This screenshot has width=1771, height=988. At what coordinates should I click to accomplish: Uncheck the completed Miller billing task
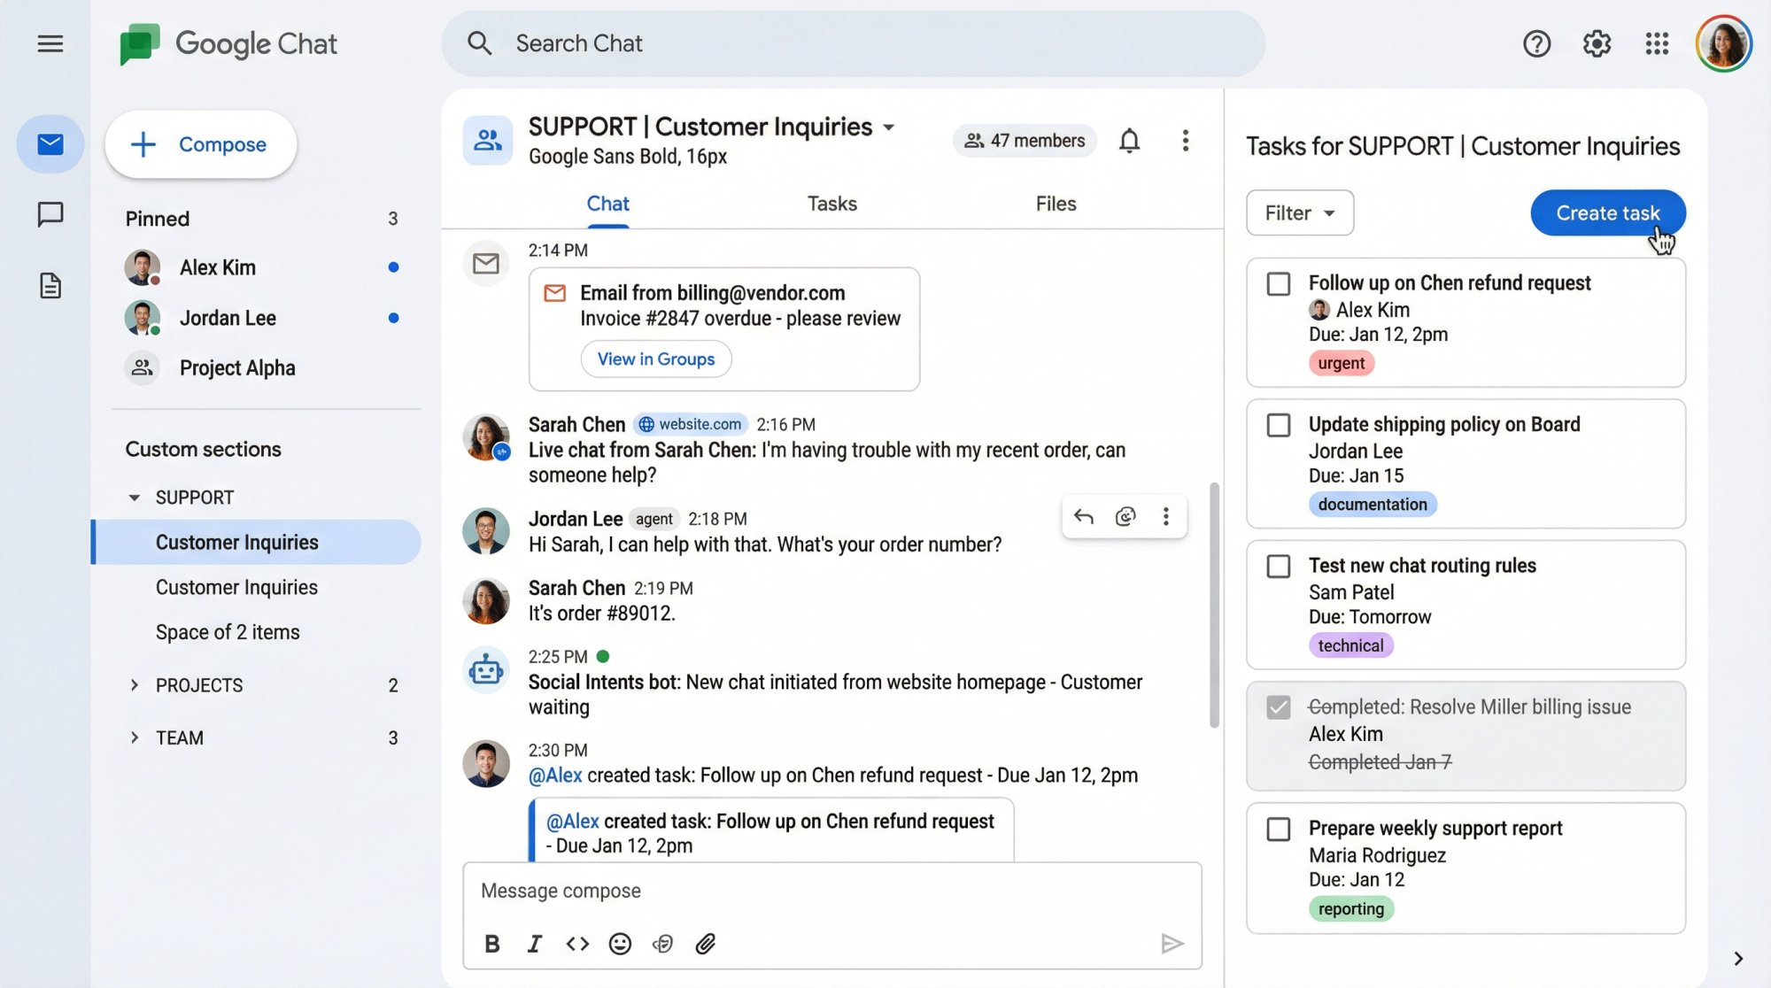point(1279,706)
